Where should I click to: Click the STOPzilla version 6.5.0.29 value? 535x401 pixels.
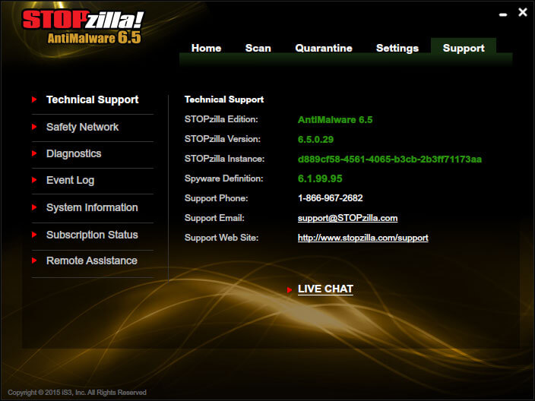[x=315, y=140]
